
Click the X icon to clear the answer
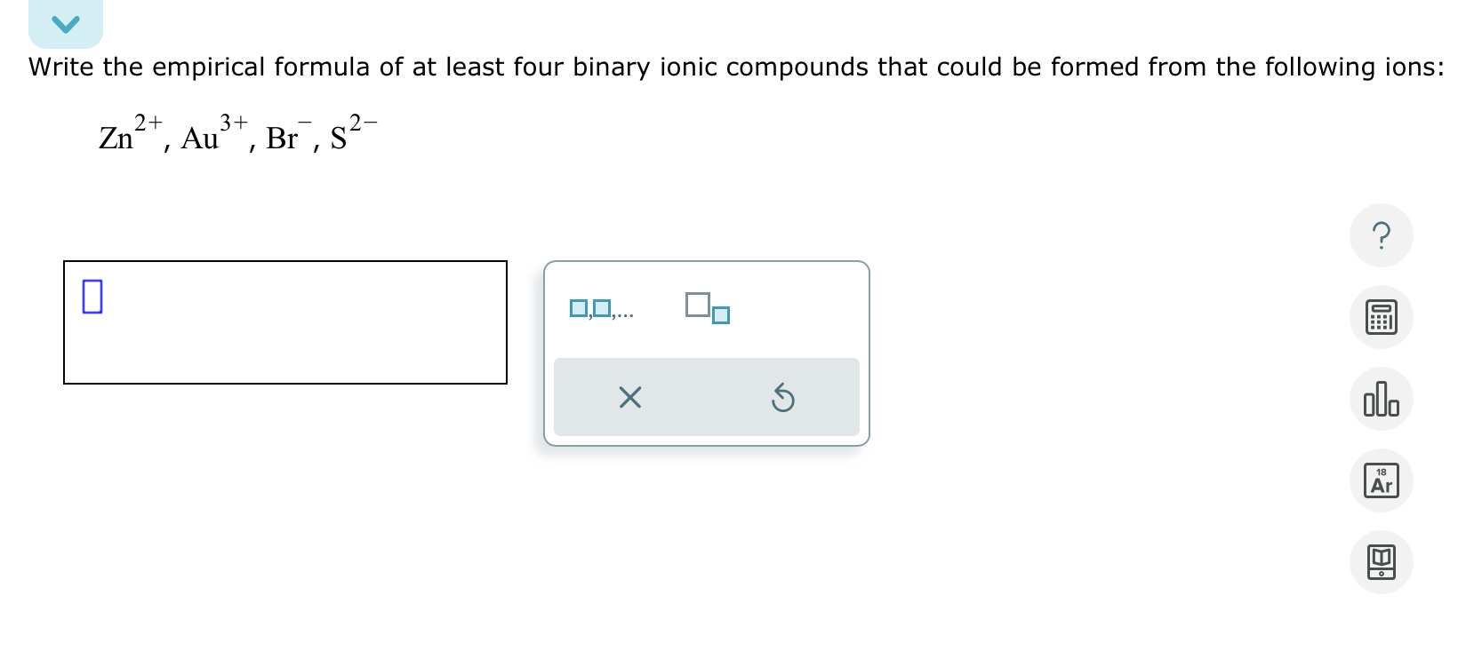629,397
